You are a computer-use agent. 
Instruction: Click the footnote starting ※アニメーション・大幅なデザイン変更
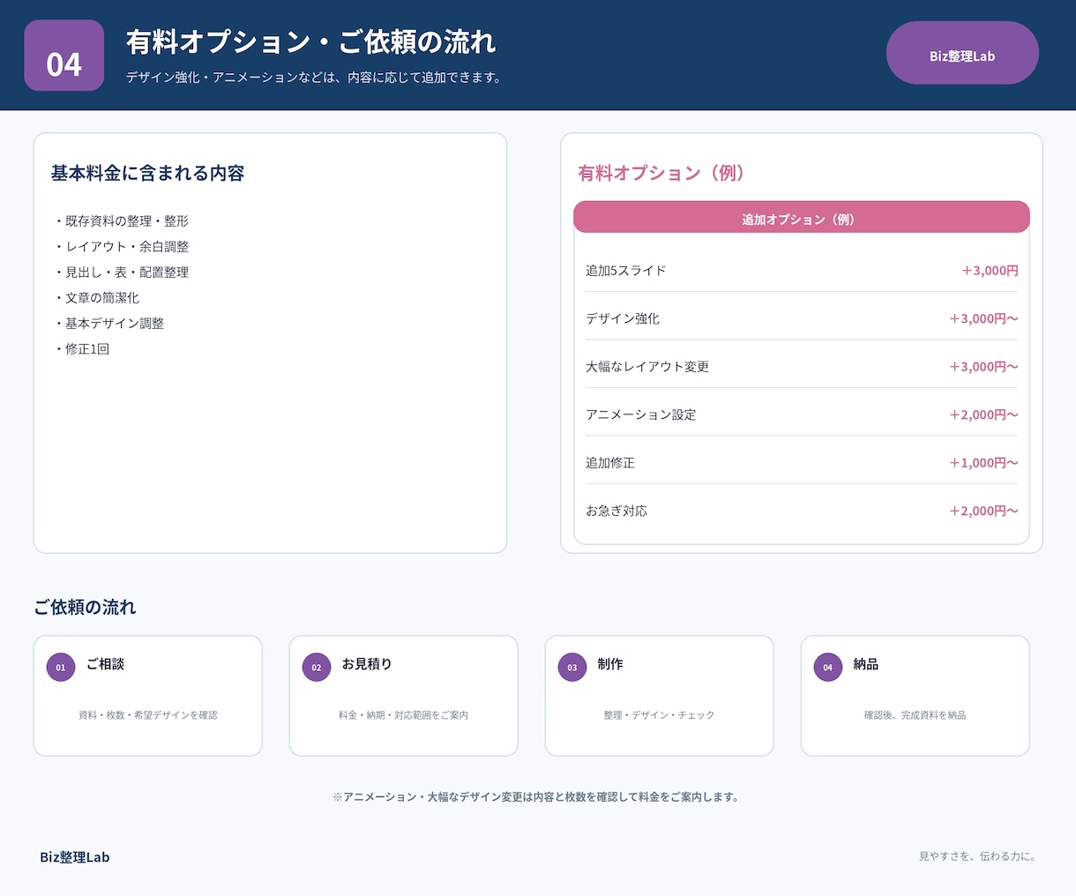click(537, 797)
